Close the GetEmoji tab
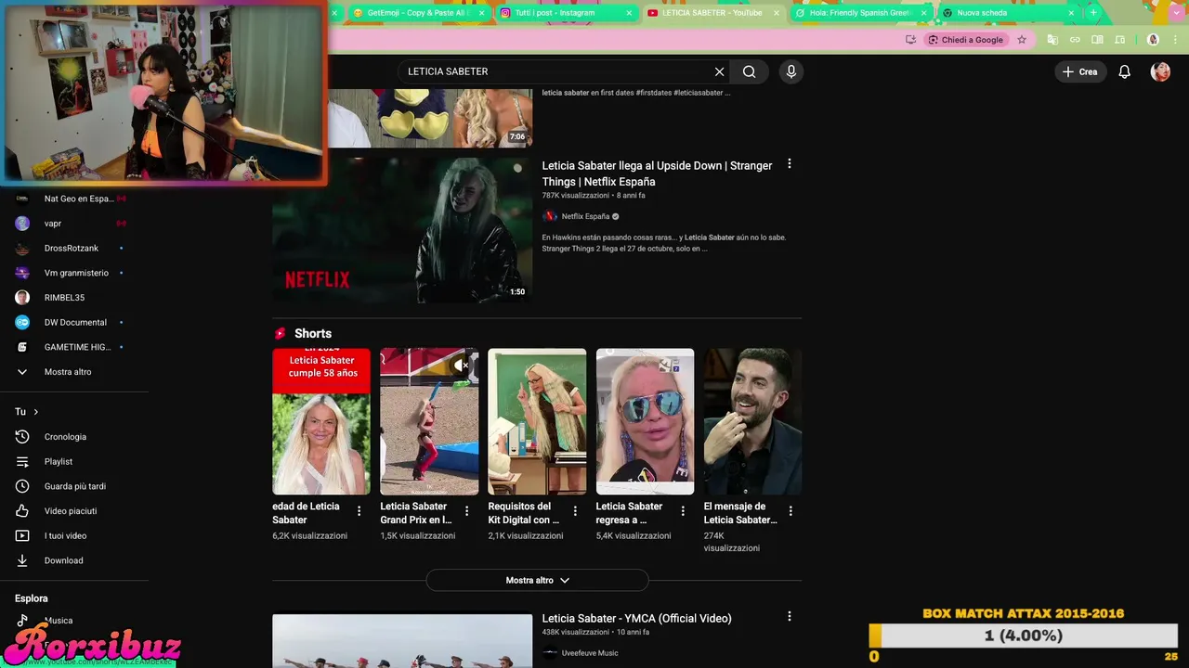This screenshot has height=668, width=1189. [x=481, y=13]
